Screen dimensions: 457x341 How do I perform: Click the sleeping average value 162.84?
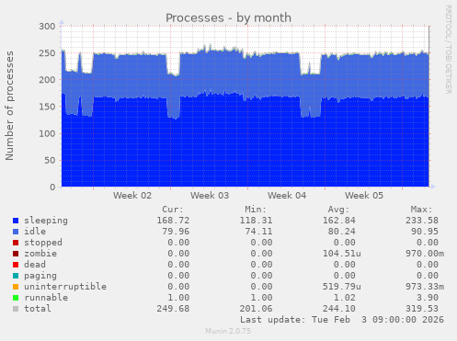(339, 221)
